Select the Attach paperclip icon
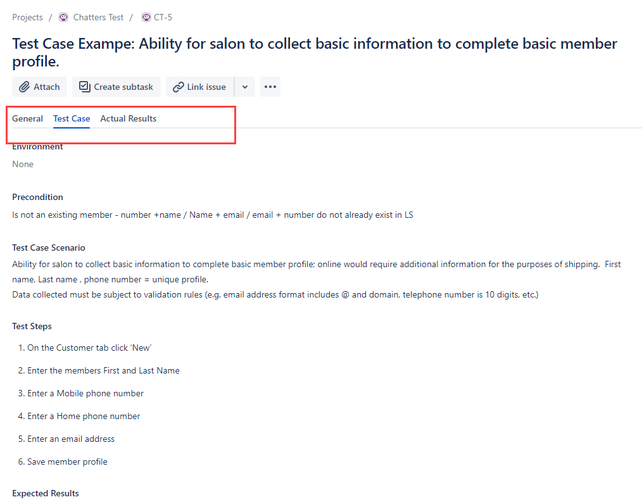The image size is (642, 502). click(25, 86)
